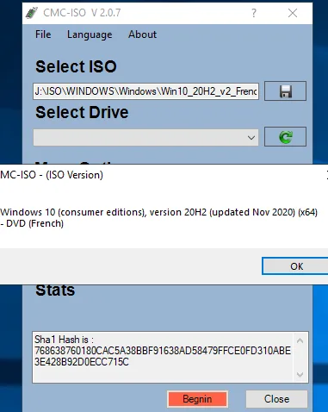Screen dimensions: 328x412
Task: Refresh drive list with green arrow icon
Action: pyautogui.click(x=285, y=137)
